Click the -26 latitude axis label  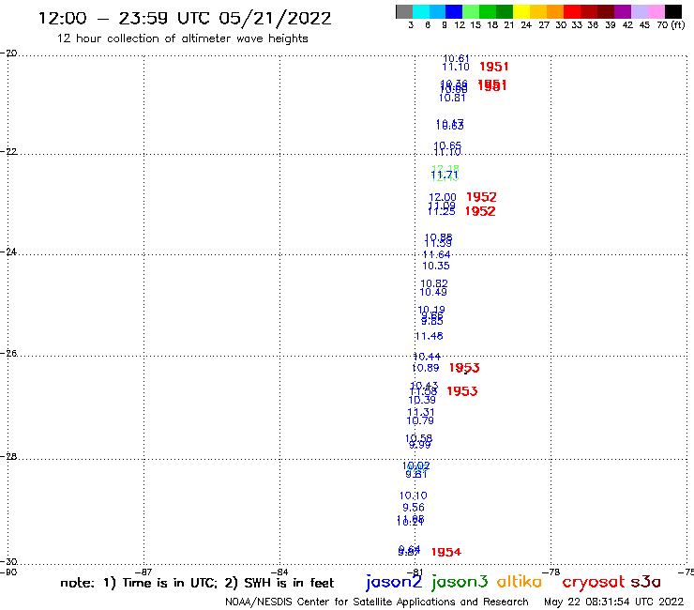click(x=8, y=354)
